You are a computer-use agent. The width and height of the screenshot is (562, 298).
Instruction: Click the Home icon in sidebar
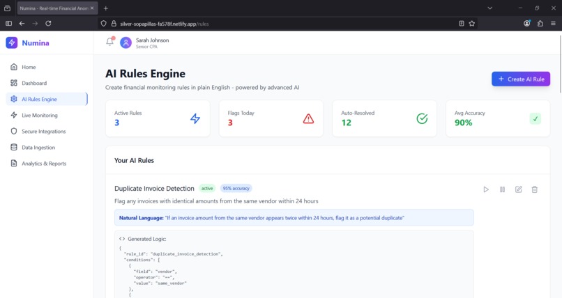[14, 67]
